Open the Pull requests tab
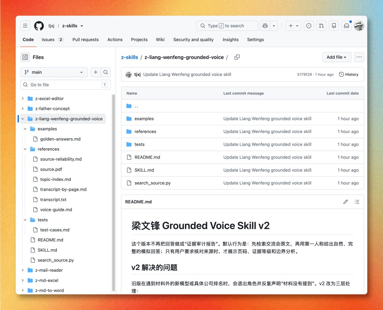The width and height of the screenshot is (383, 310). 85,40
